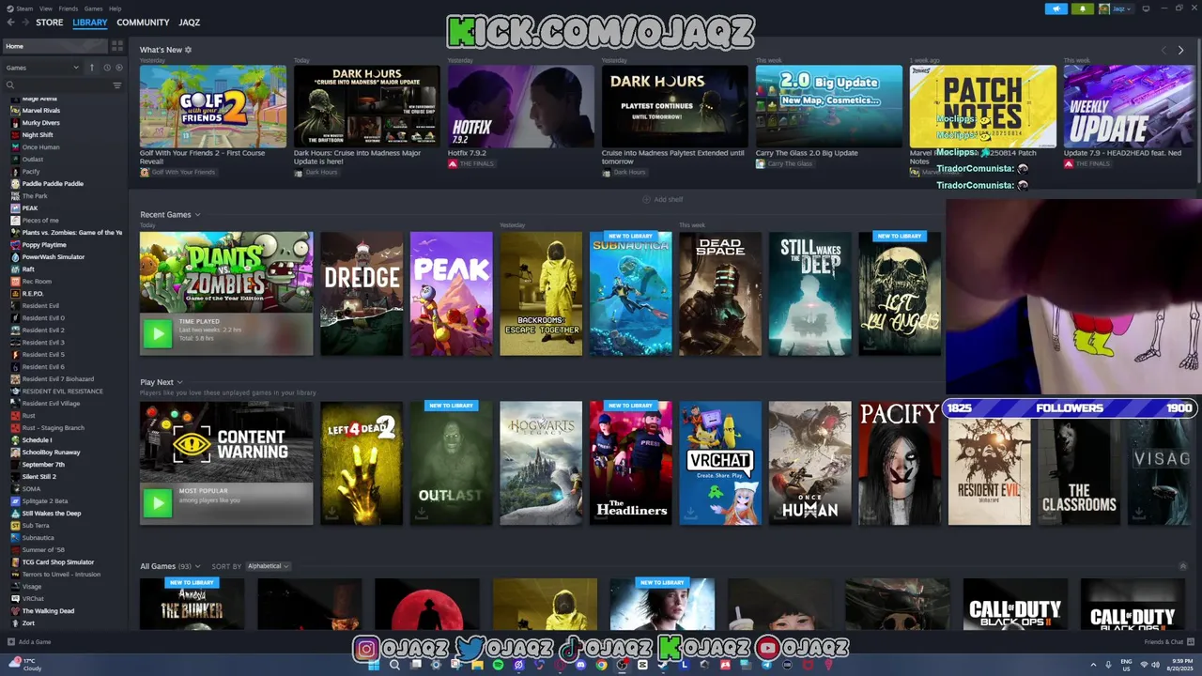This screenshot has width=1202, height=676.
Task: Click next arrow in What's New
Action: tap(1180, 50)
